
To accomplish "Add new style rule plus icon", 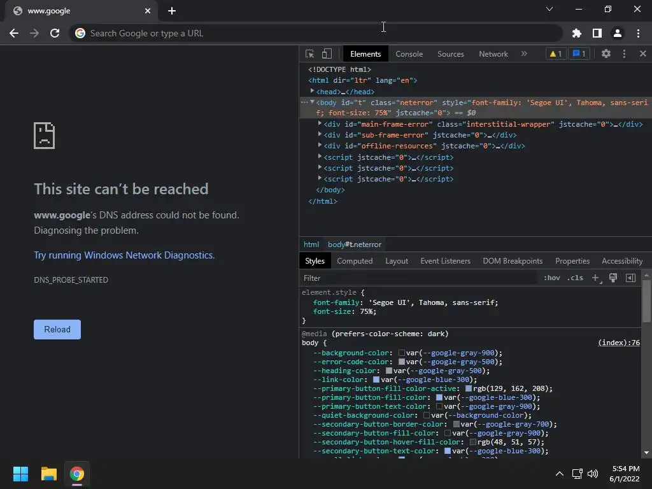I will [x=596, y=278].
